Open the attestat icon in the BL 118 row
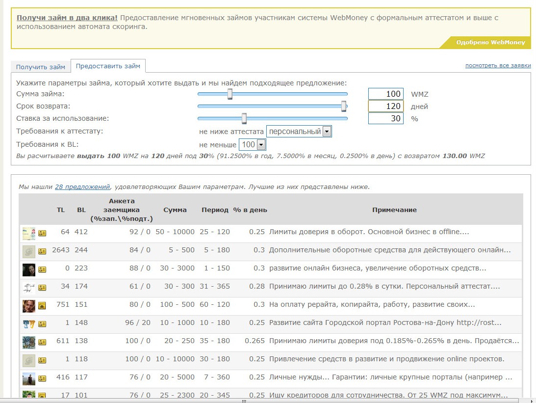Screen dimensions: 536x403 coord(42,360)
